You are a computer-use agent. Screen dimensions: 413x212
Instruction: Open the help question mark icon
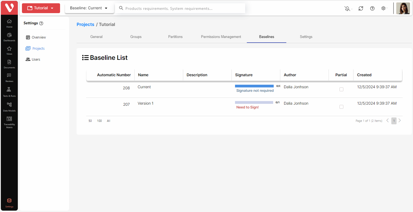[x=372, y=8]
